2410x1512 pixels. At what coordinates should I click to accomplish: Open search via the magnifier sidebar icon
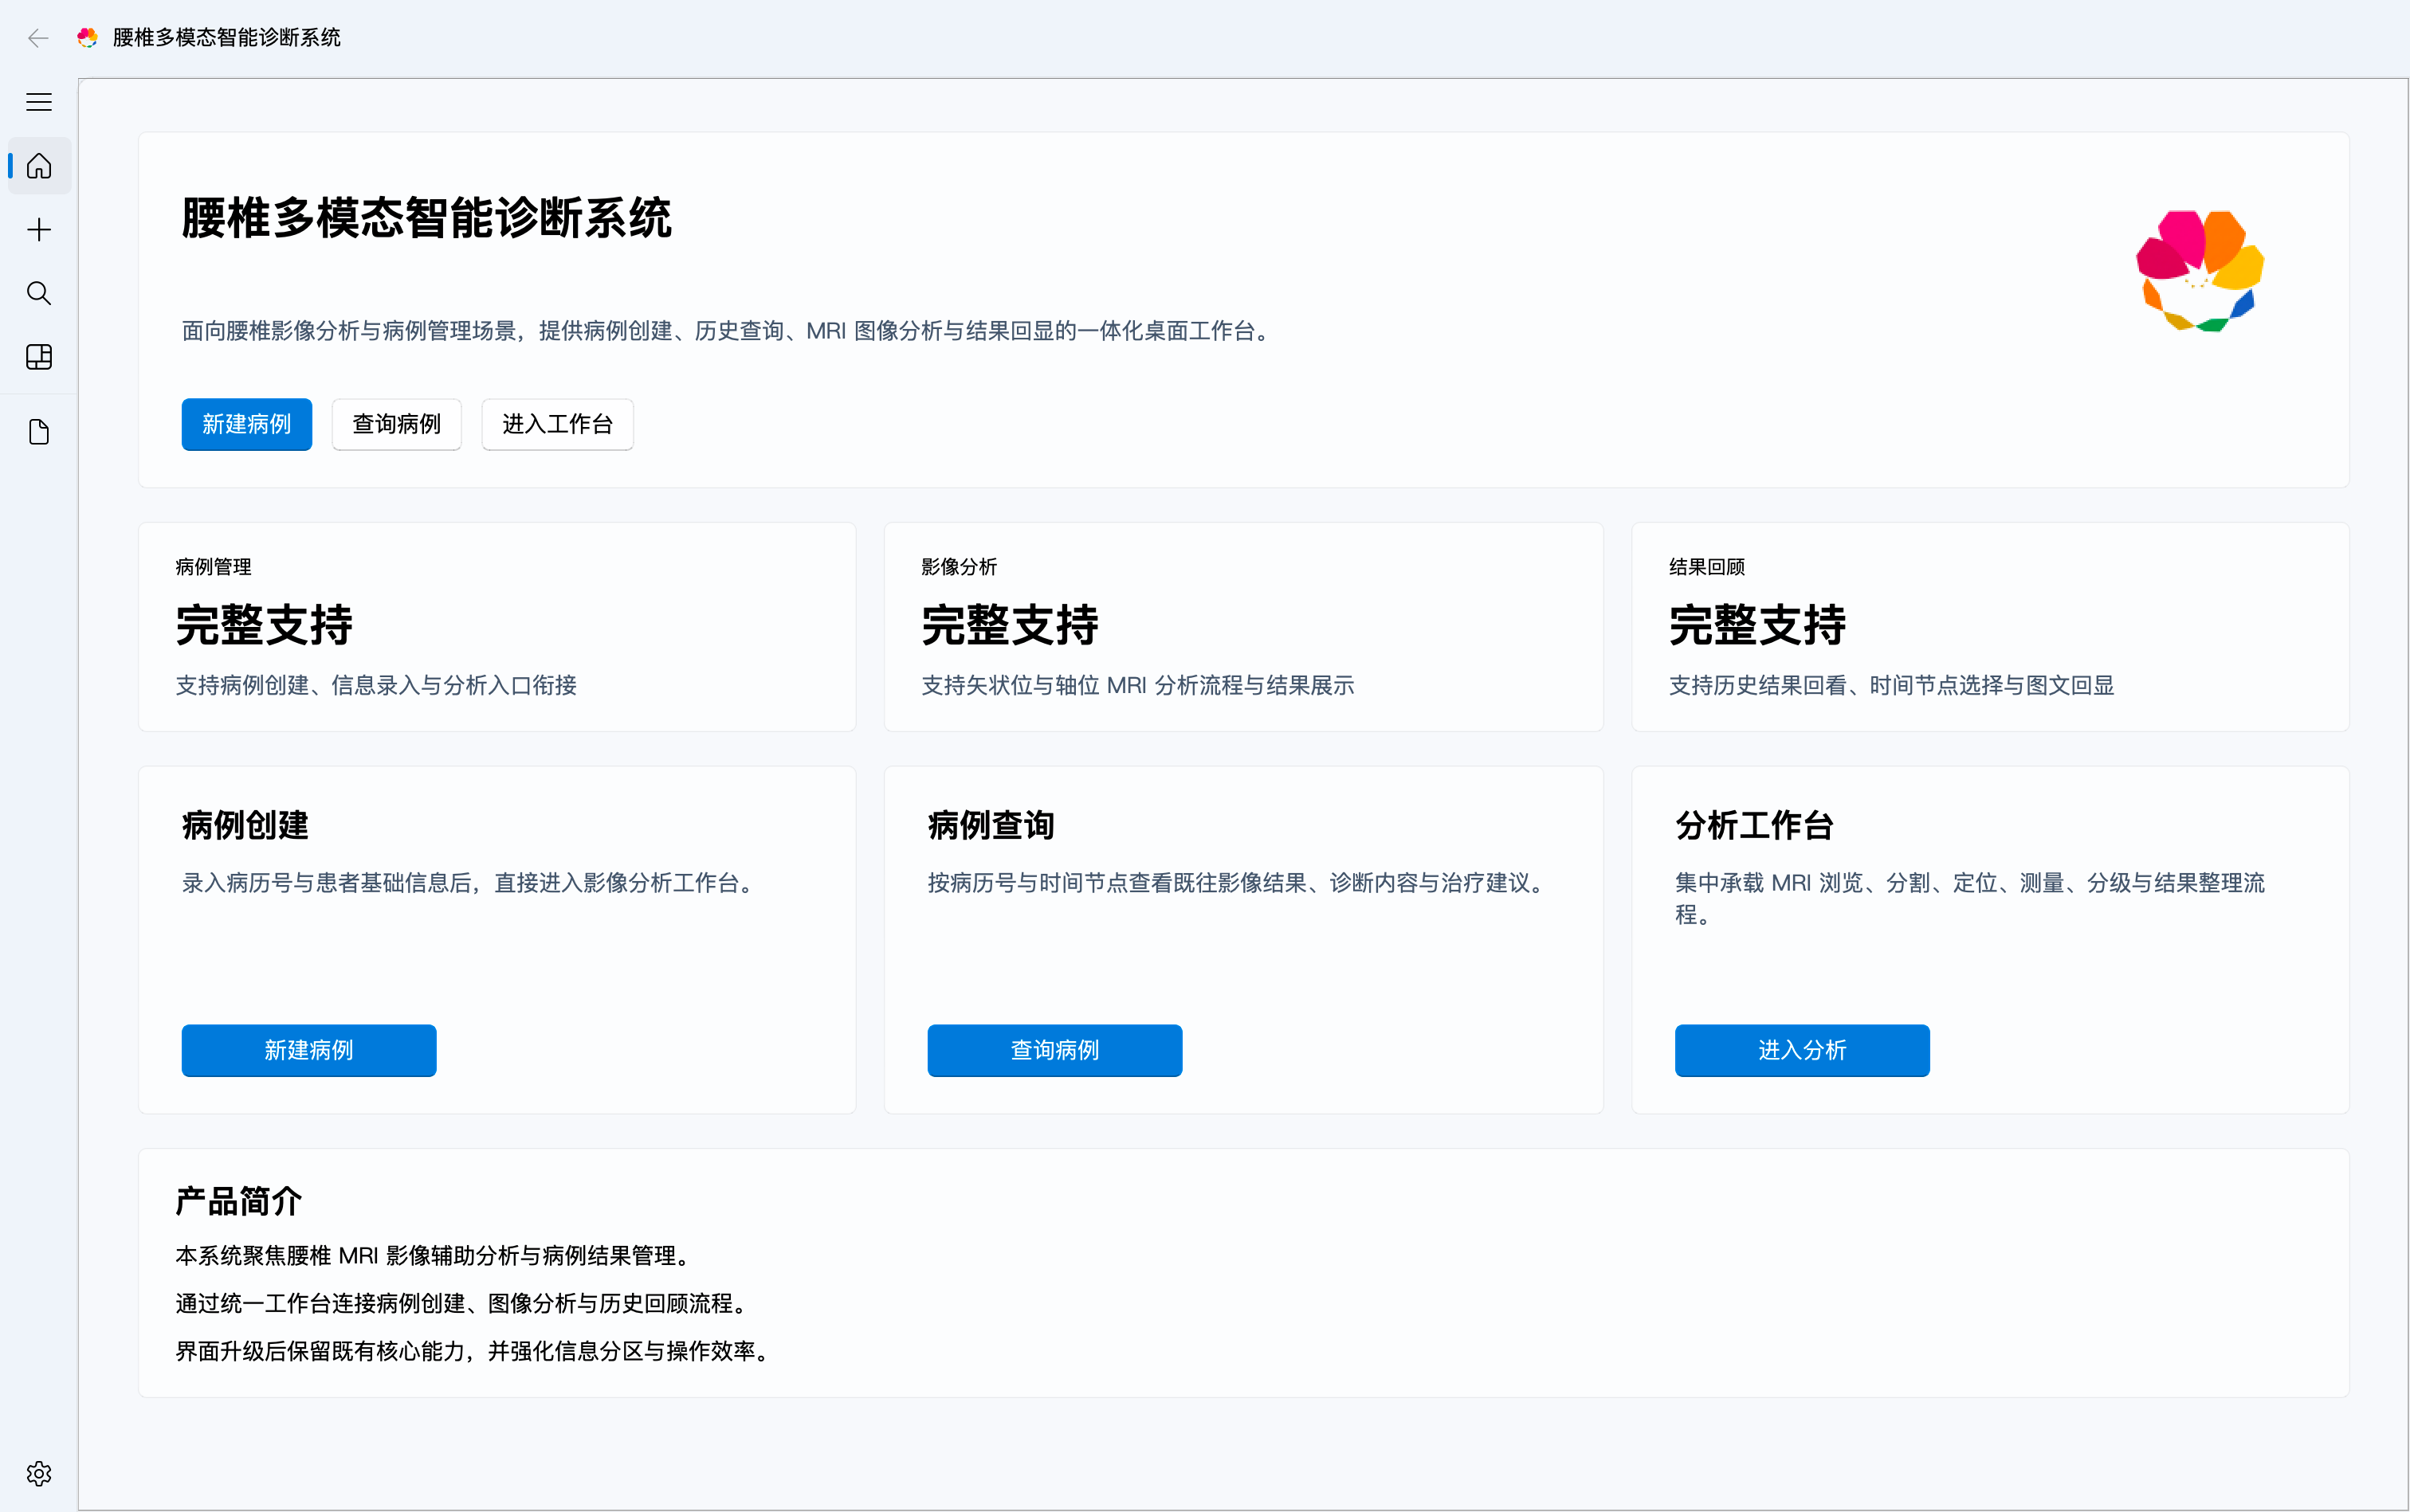39,293
